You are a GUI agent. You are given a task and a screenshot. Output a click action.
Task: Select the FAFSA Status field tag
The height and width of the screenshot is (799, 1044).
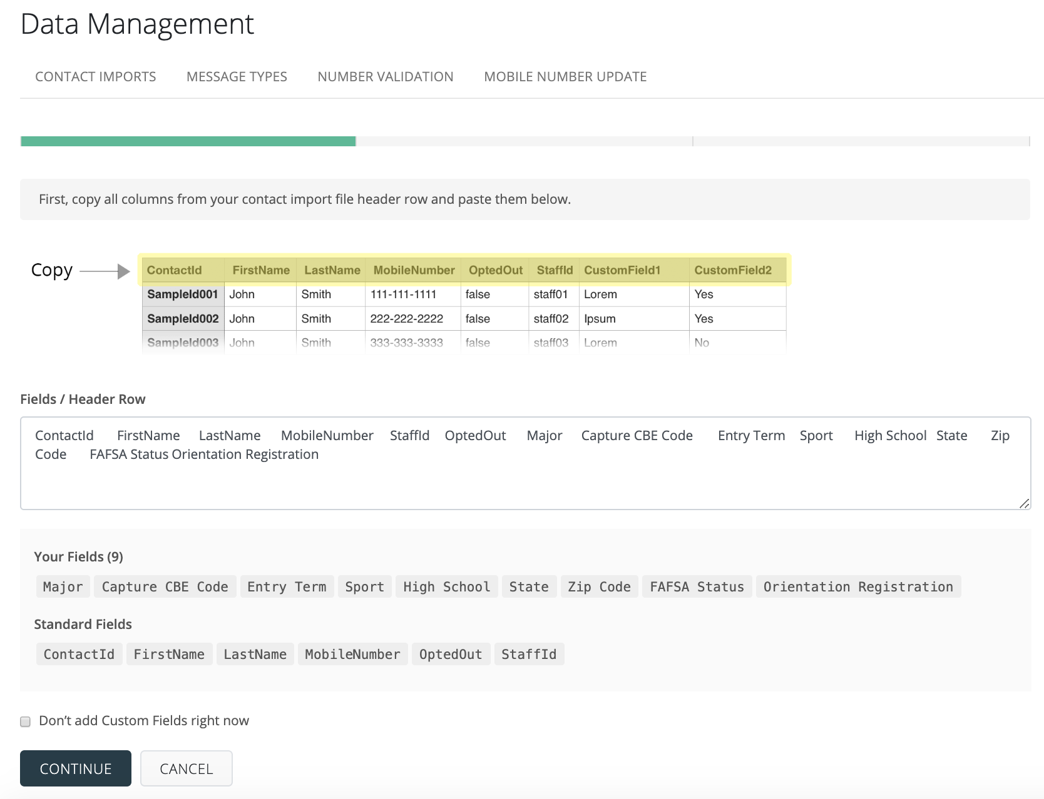697,586
